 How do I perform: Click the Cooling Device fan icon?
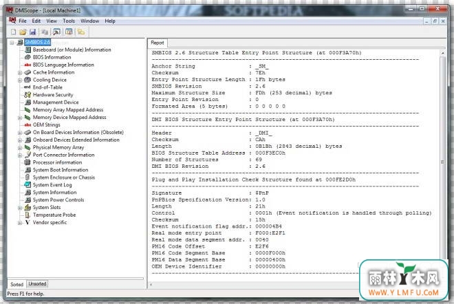pos(28,80)
